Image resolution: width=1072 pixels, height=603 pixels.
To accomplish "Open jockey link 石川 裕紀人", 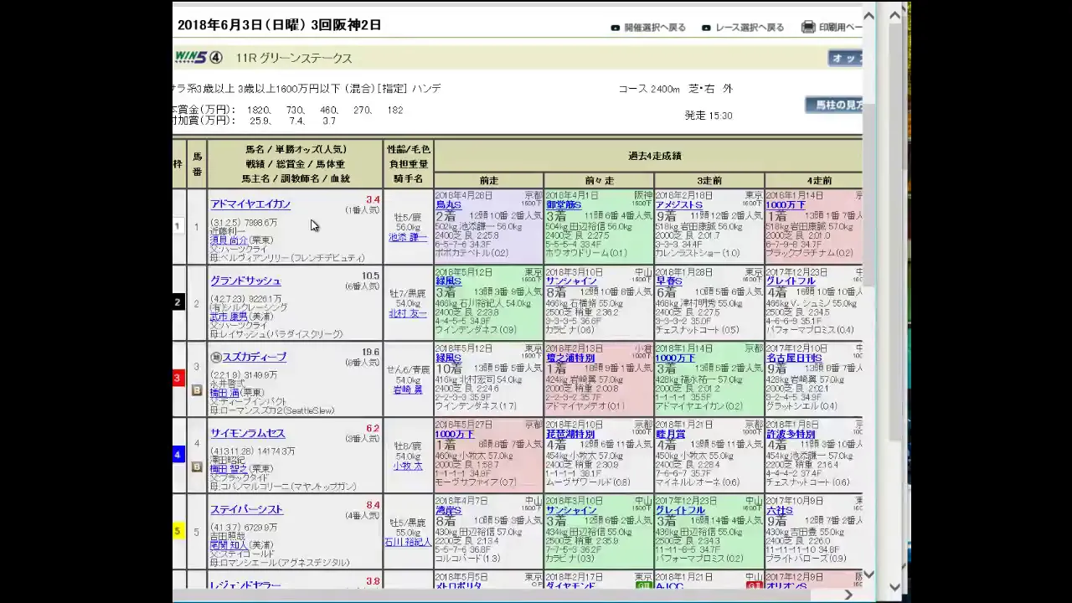I will pos(408,542).
